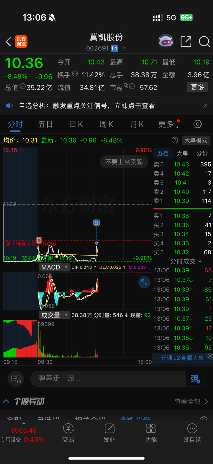Select 卖5 row at 10.43
Viewport: 213px width, 464px height.
point(182,164)
